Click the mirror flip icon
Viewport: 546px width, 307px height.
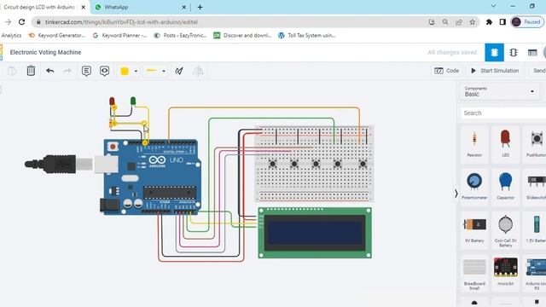(198, 71)
